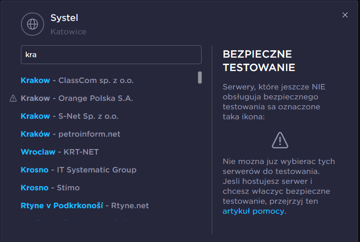Click the server list scrollbar thumb
This screenshot has height=242, width=360.
[200, 78]
